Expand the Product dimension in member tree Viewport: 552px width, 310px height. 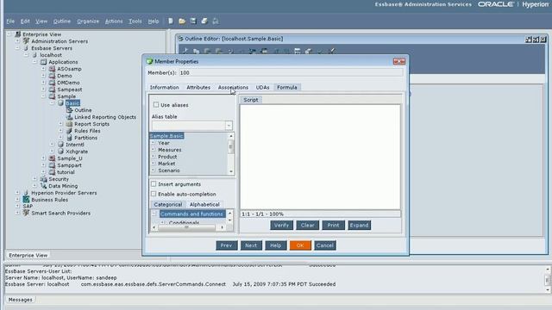pyautogui.click(x=154, y=157)
